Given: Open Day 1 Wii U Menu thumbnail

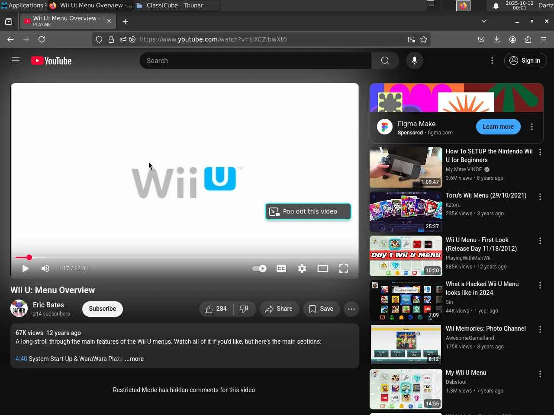Looking at the screenshot, I should click(406, 256).
